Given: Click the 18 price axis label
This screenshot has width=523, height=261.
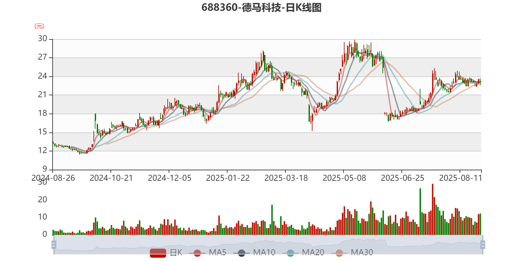Looking at the screenshot, I should (42, 114).
